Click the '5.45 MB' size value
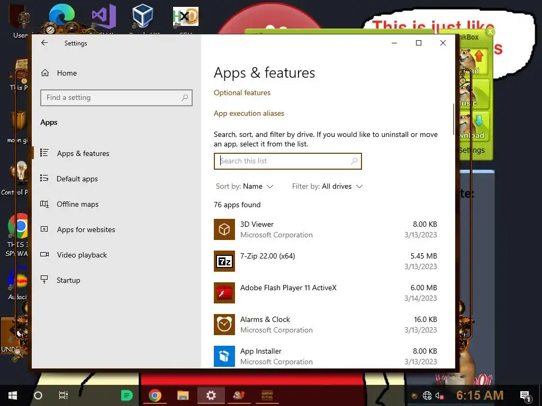 [424, 256]
